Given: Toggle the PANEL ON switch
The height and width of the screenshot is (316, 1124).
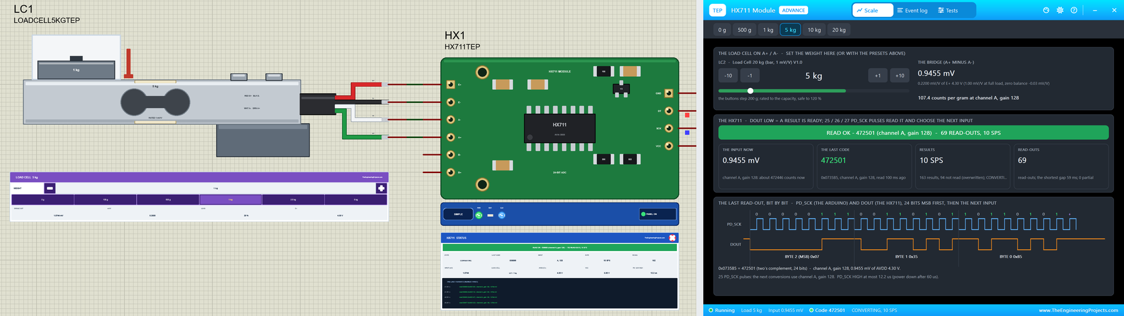Looking at the screenshot, I should pyautogui.click(x=658, y=214).
